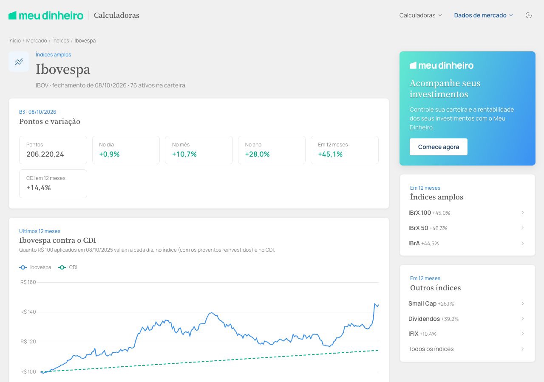Click chevron arrow beside IFIX
Image resolution: width=544 pixels, height=382 pixels.
(523, 334)
